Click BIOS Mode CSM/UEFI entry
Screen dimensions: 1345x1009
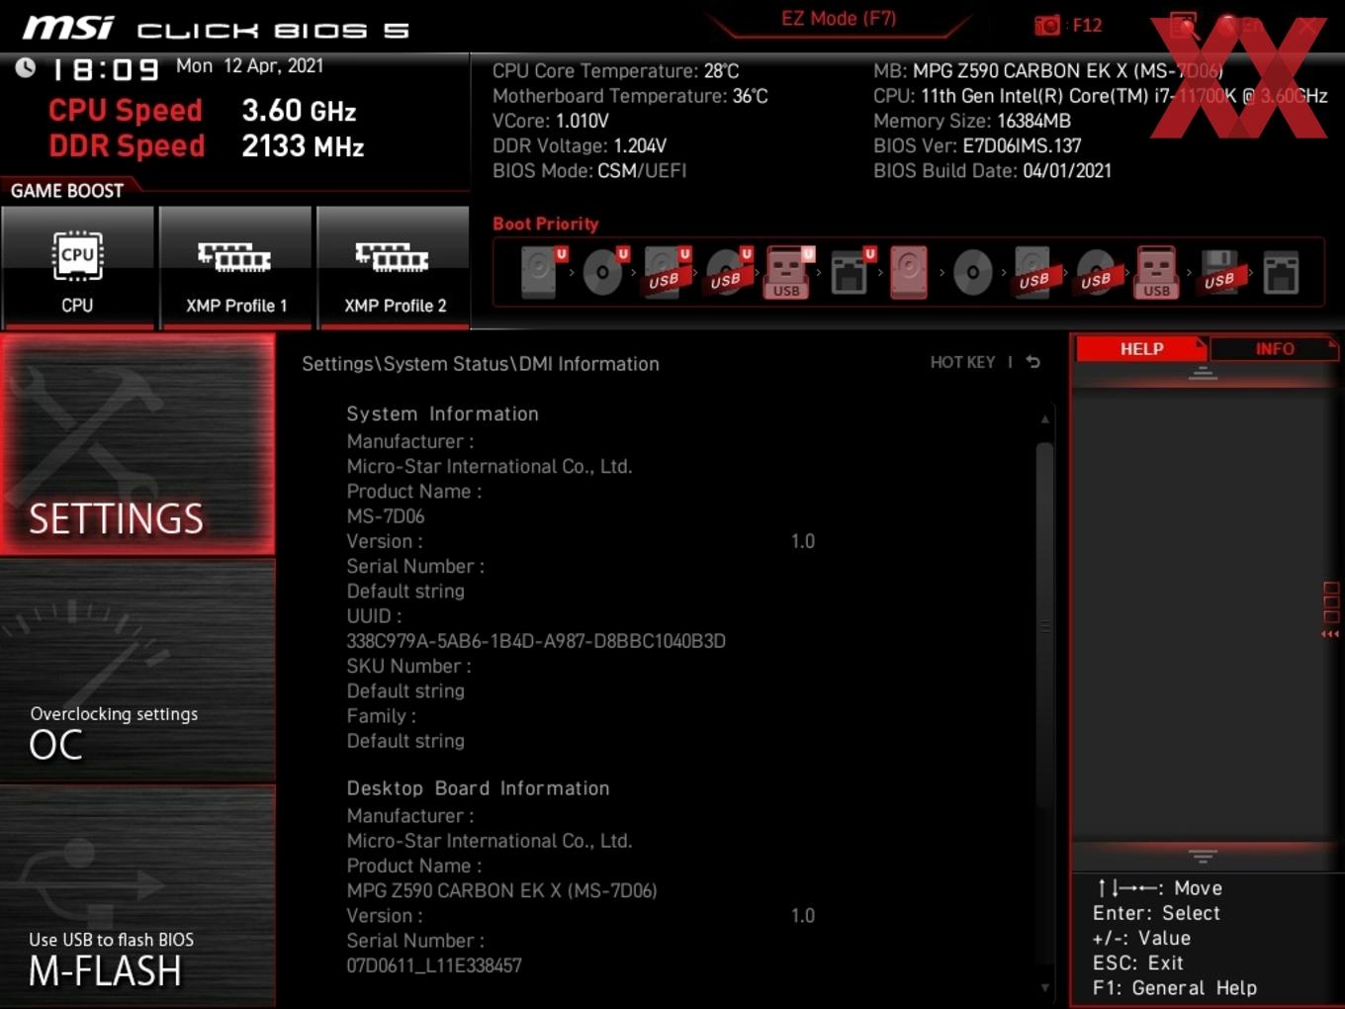(x=589, y=170)
